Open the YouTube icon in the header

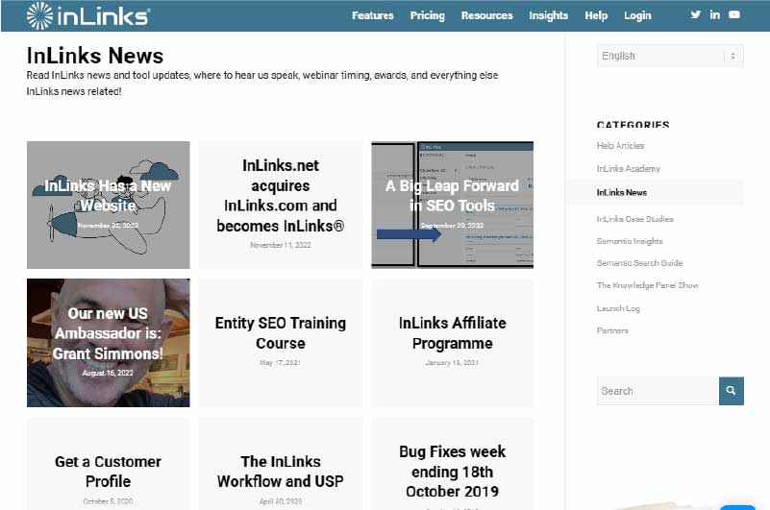(x=734, y=14)
